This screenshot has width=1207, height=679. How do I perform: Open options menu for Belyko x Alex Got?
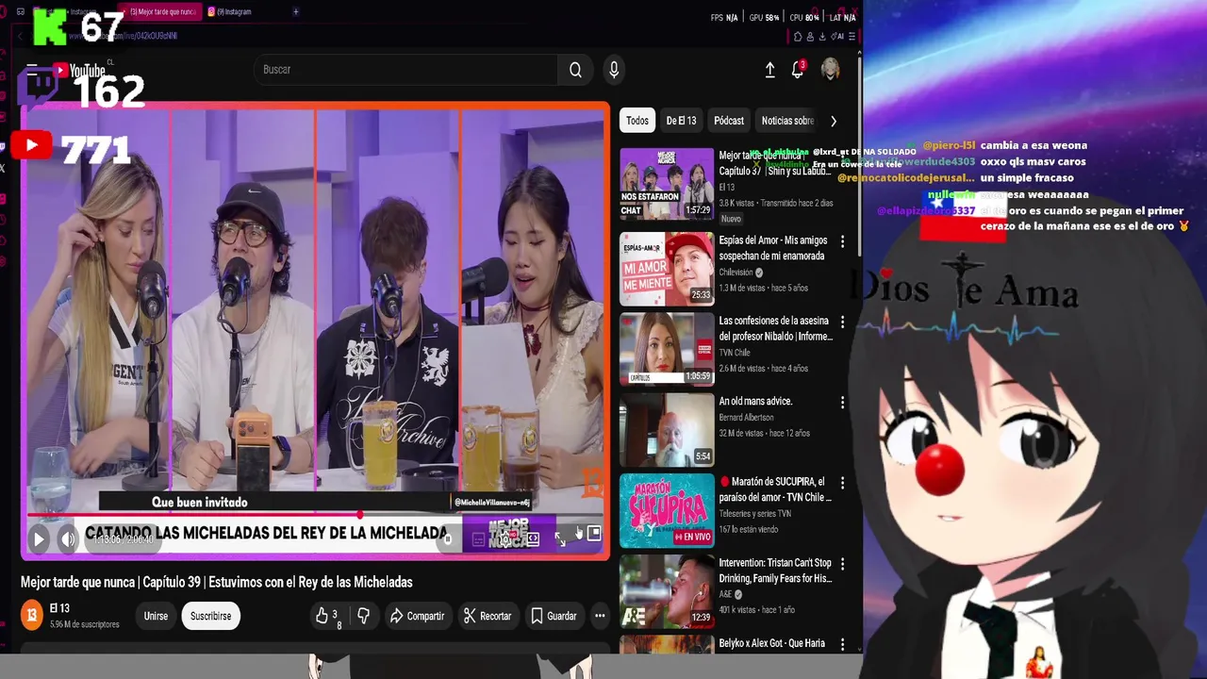coord(842,644)
